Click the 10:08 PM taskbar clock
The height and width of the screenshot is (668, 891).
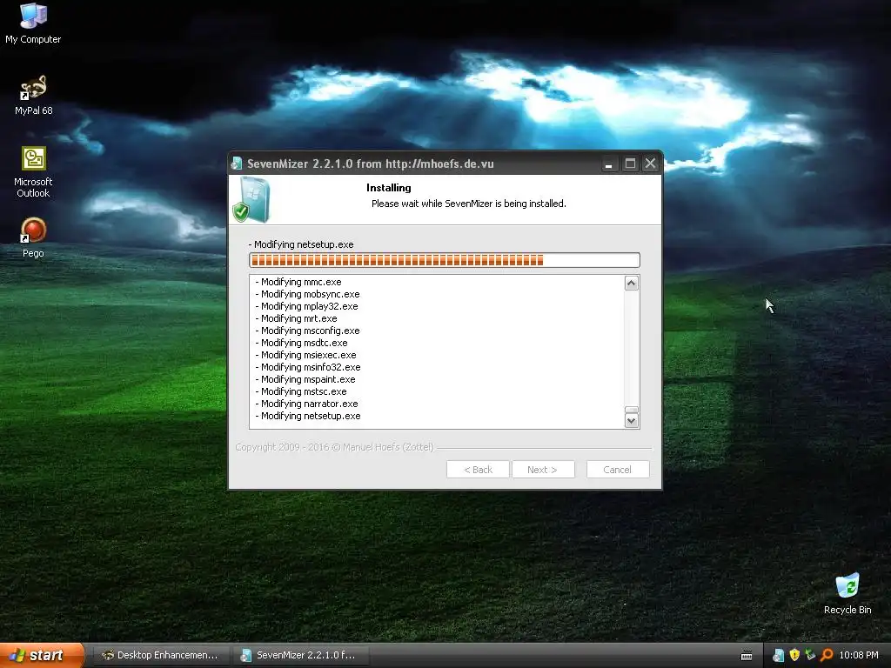(x=859, y=656)
